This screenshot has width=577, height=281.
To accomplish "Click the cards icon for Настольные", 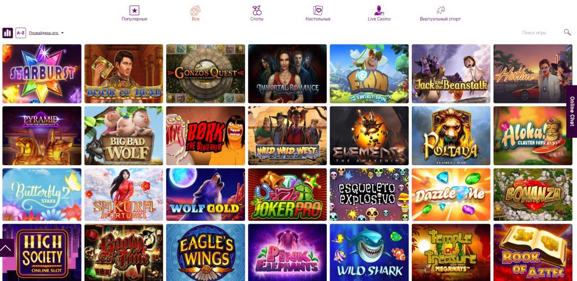I will [x=318, y=10].
